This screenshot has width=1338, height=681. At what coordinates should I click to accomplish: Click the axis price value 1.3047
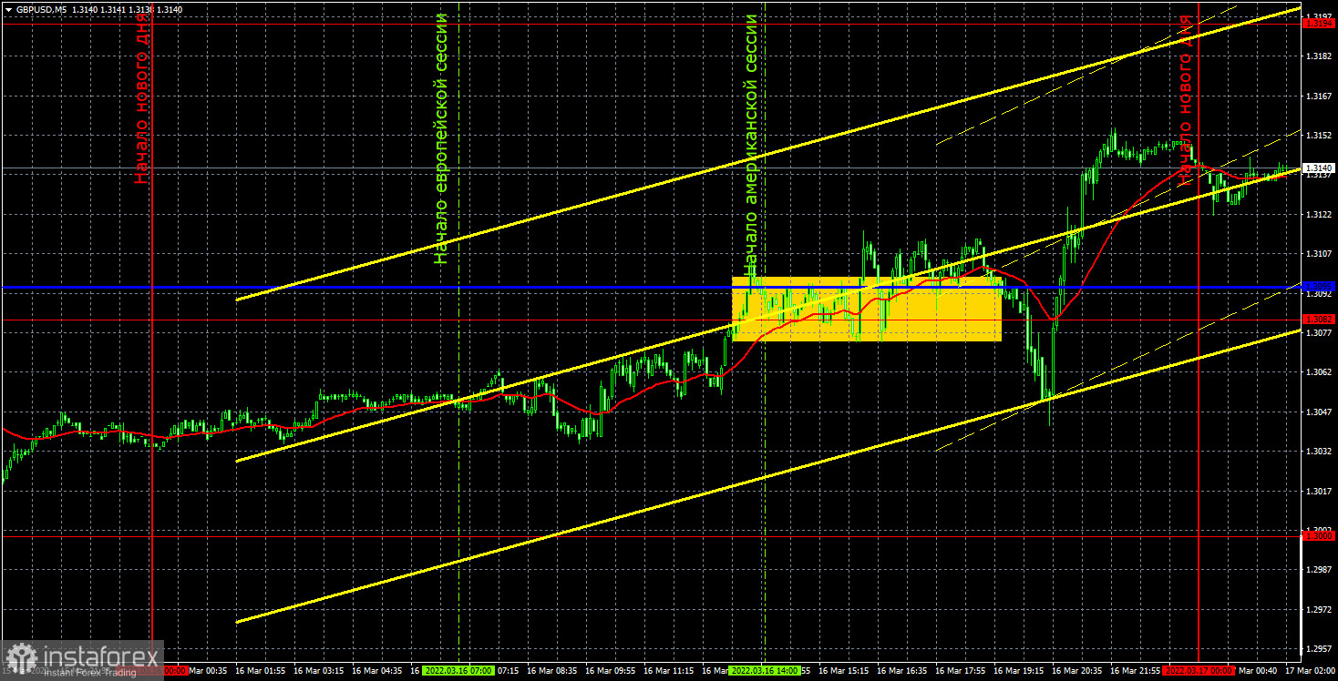pos(1317,412)
